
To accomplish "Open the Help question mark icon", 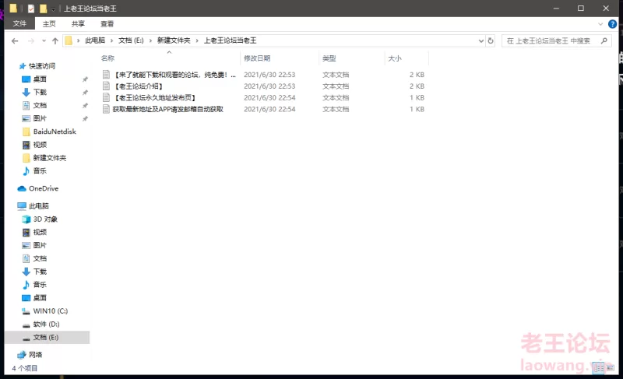I will coord(612,24).
